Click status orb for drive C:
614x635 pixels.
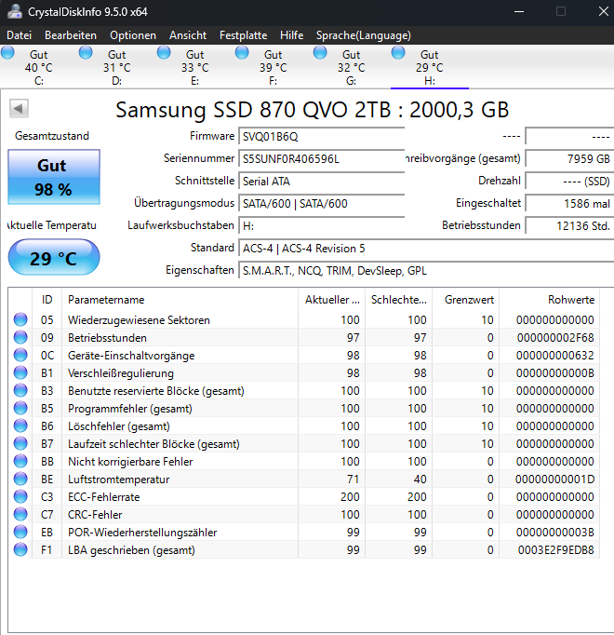point(7,53)
